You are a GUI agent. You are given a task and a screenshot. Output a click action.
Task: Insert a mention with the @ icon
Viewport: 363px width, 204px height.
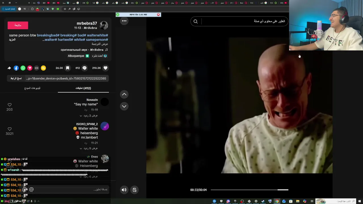(x=31, y=190)
